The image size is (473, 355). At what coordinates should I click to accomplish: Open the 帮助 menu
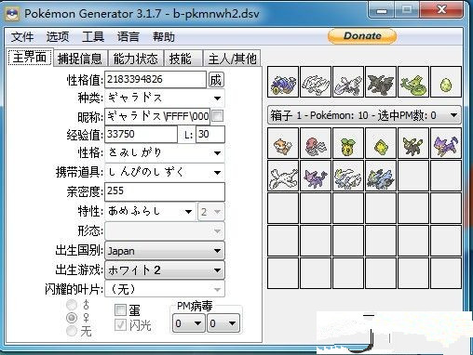164,37
